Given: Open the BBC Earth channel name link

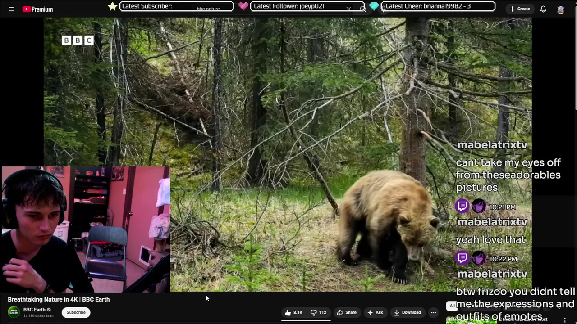Looking at the screenshot, I should pos(34,310).
